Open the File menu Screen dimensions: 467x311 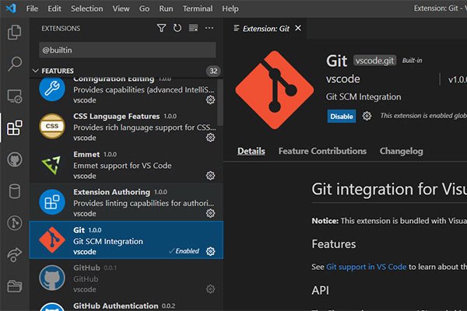(x=32, y=9)
